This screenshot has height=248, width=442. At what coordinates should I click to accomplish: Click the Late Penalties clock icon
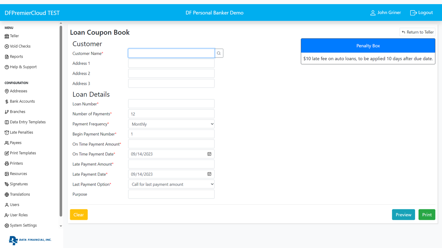[x=7, y=133]
